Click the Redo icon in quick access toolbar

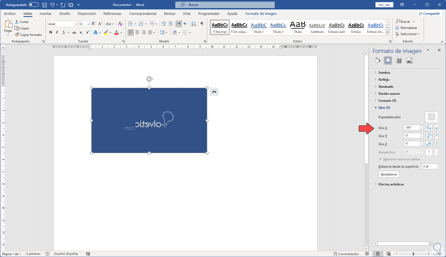63,5
